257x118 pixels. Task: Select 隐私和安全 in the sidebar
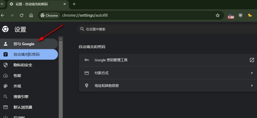coord(23,65)
